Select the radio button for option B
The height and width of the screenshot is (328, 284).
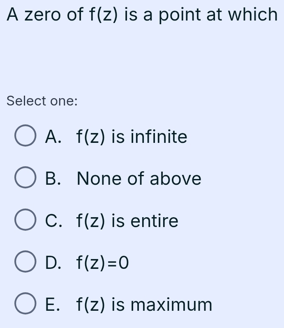[x=26, y=179]
